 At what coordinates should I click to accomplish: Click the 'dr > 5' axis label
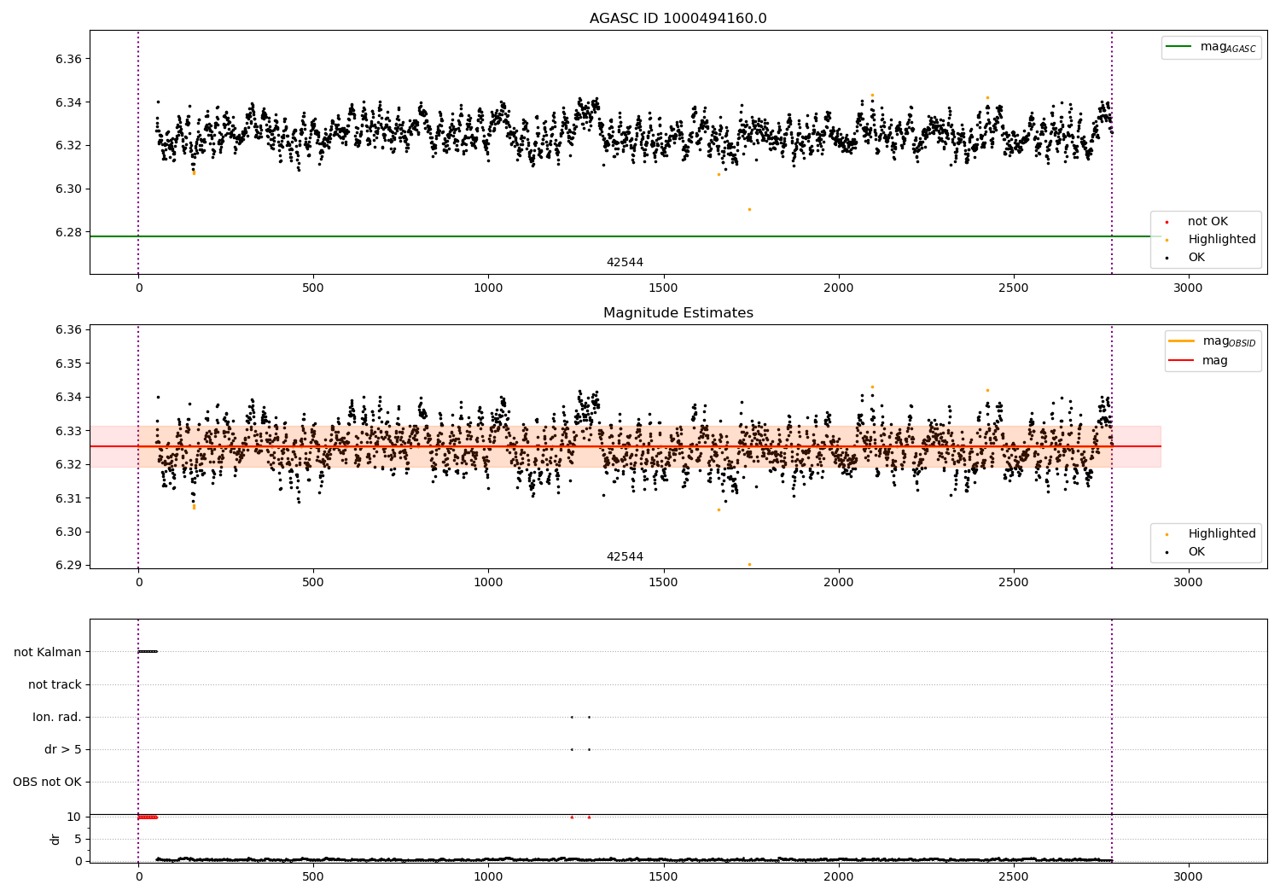(x=63, y=750)
